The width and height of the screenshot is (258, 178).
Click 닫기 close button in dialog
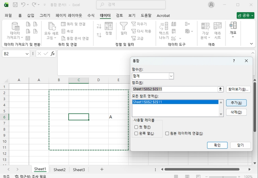pyautogui.click(x=240, y=145)
